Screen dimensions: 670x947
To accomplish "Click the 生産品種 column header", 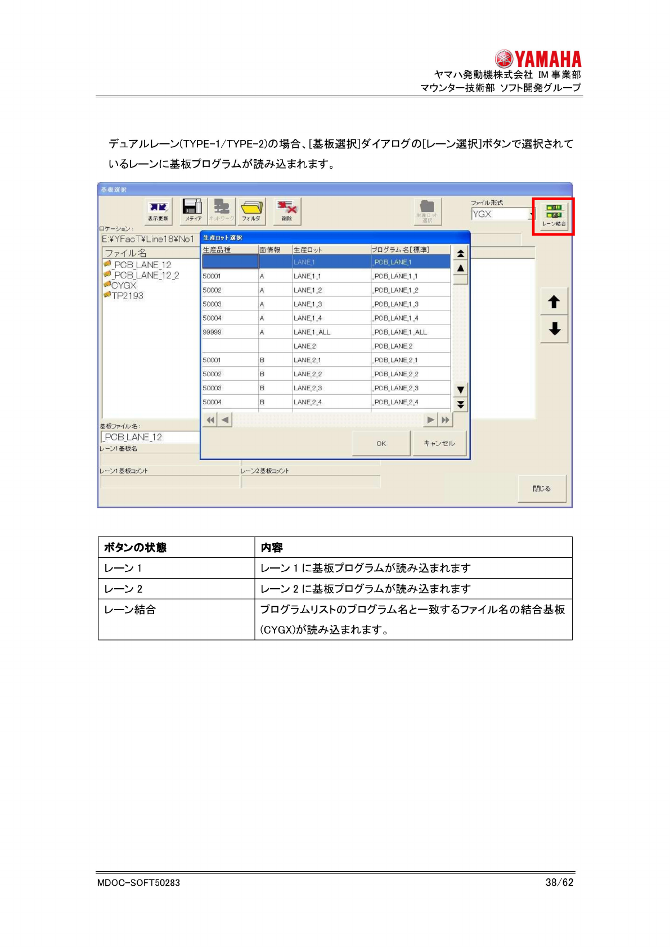I will point(230,250).
